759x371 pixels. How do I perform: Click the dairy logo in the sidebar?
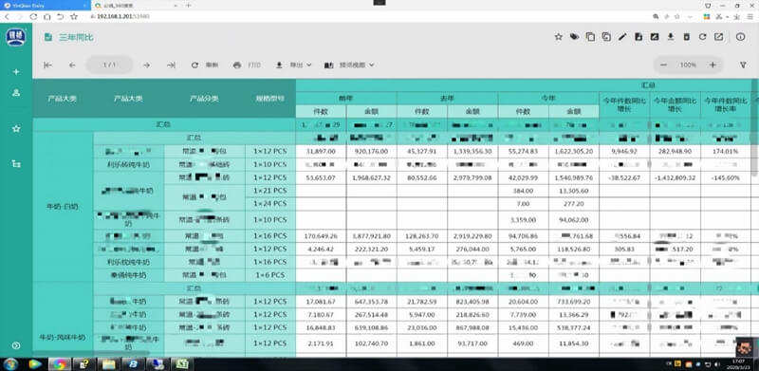[16, 37]
